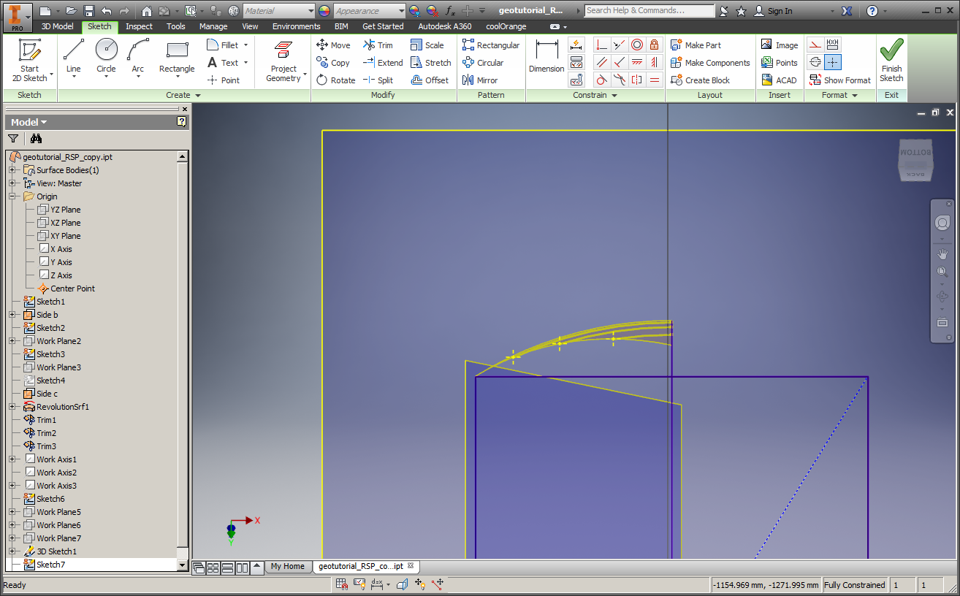This screenshot has height=596, width=960.
Task: Click the Dimension tool
Action: (546, 57)
